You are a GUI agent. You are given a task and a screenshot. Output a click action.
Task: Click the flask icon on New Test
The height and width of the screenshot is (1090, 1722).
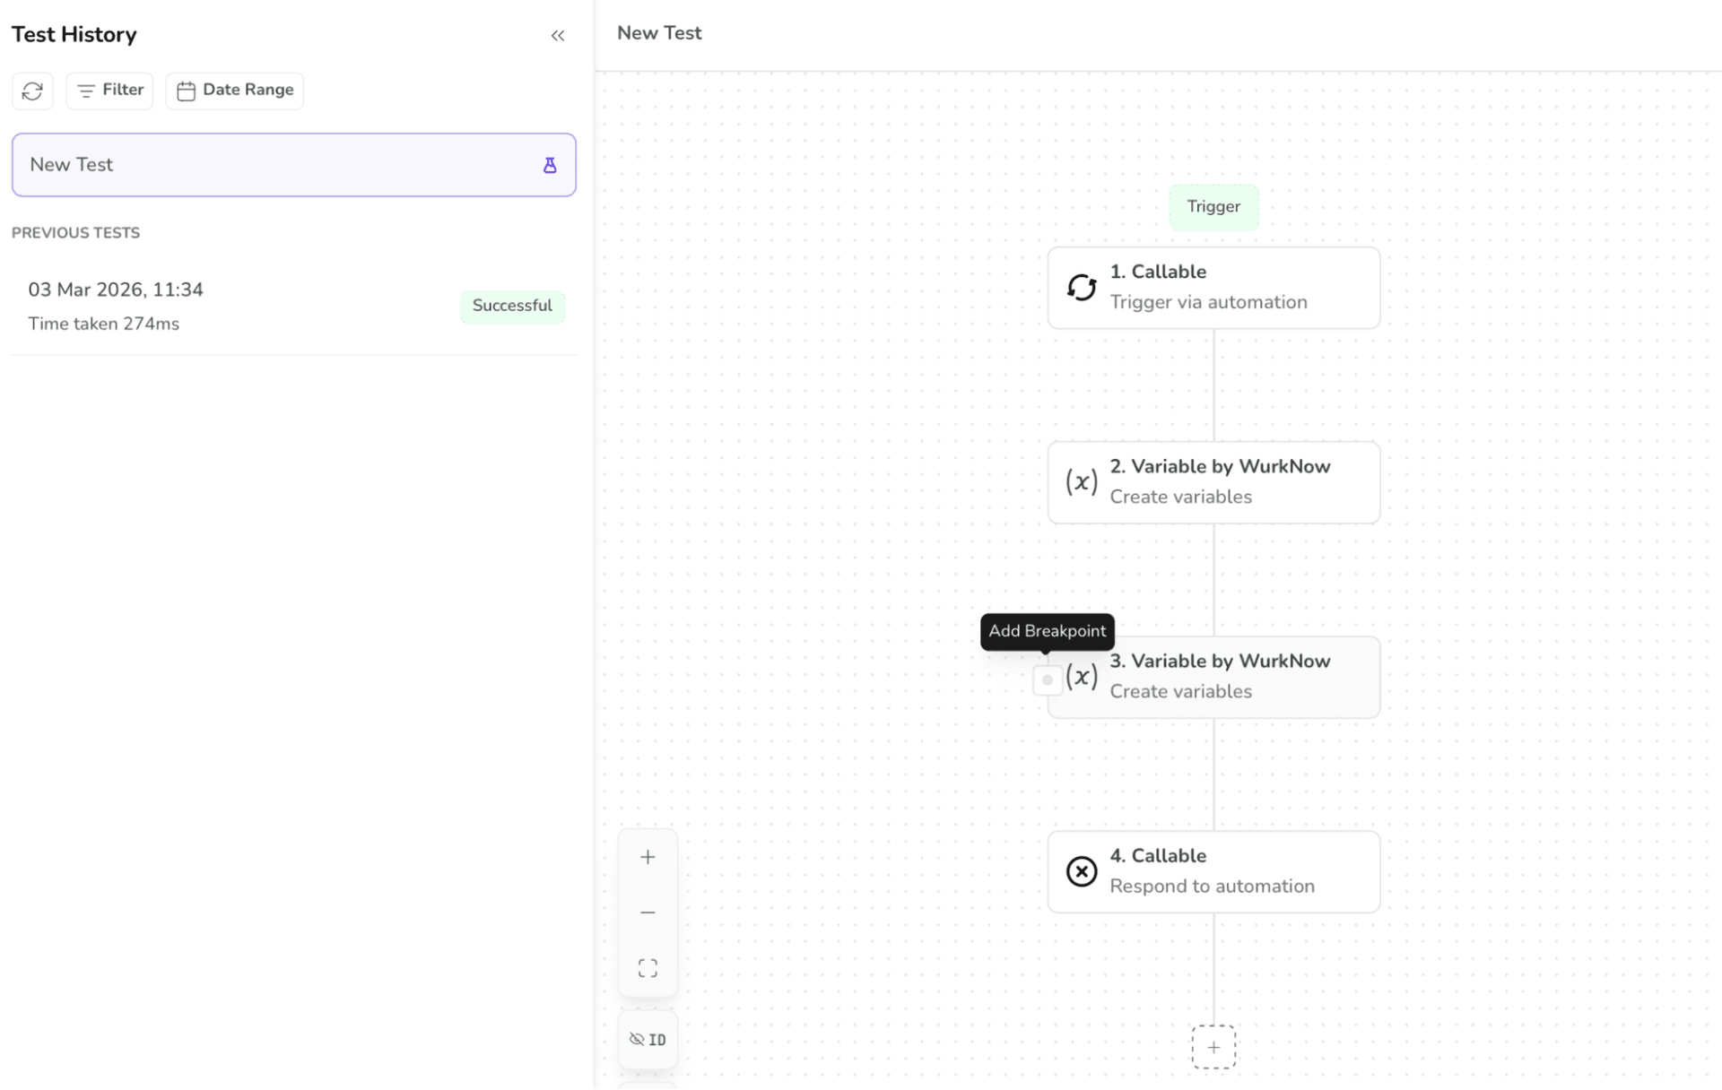tap(550, 165)
